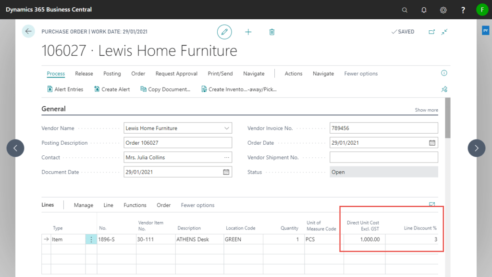Open the Print/Send menu

[220, 74]
